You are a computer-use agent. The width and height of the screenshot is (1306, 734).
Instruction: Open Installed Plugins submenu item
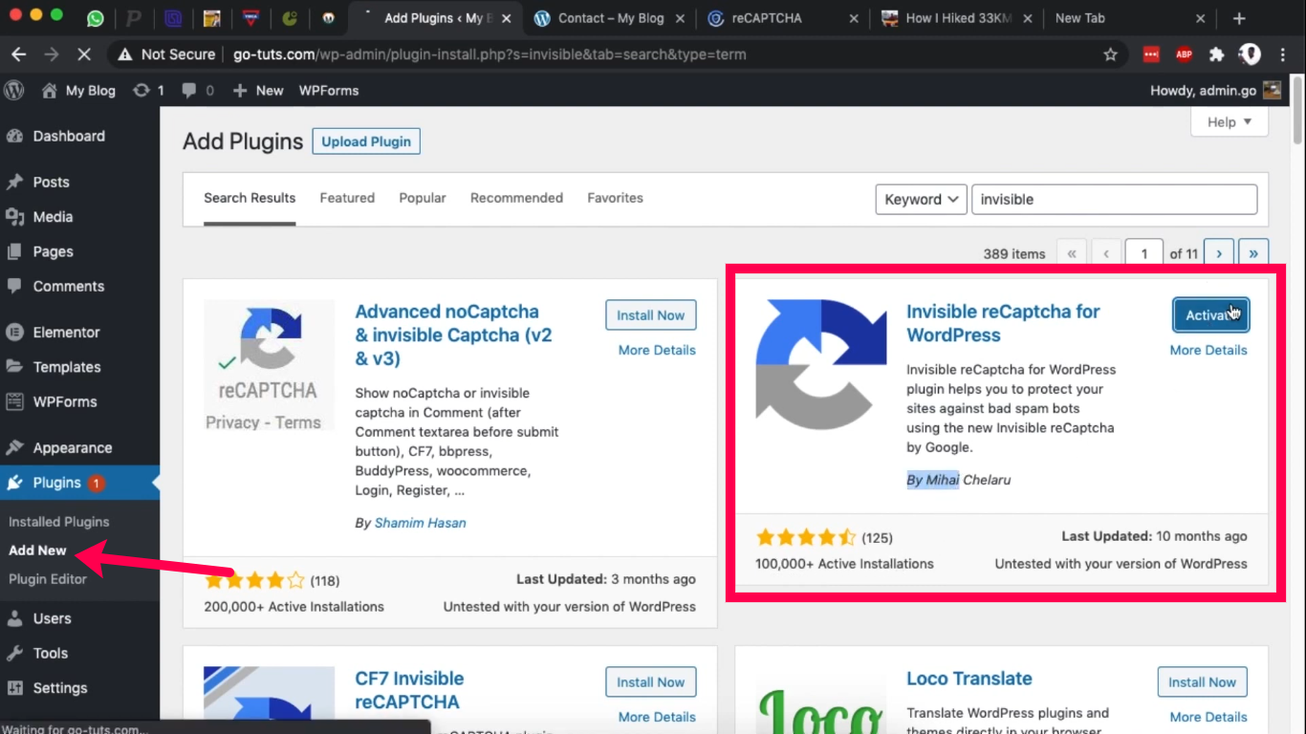click(59, 522)
